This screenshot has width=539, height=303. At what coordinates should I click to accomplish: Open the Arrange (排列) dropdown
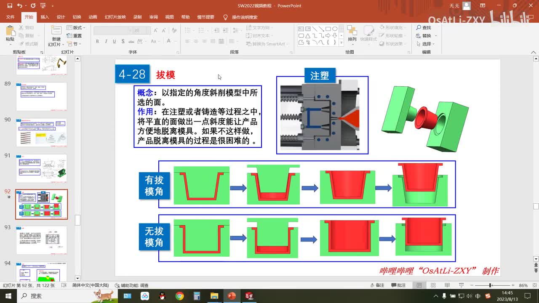pos(352,34)
